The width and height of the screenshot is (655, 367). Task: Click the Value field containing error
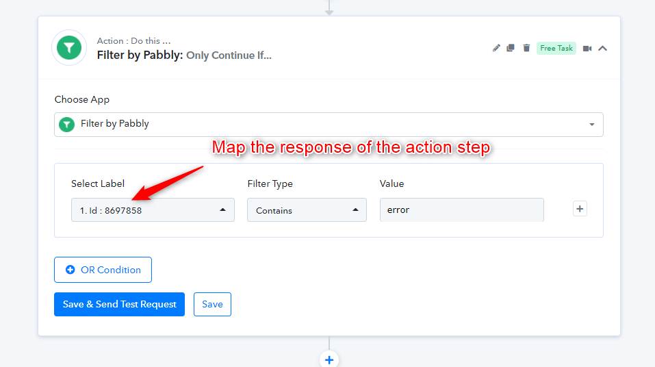(461, 210)
